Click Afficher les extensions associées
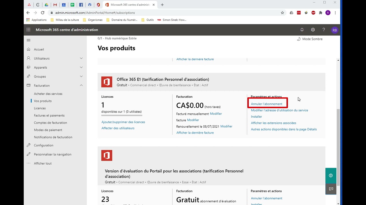 [273, 123]
